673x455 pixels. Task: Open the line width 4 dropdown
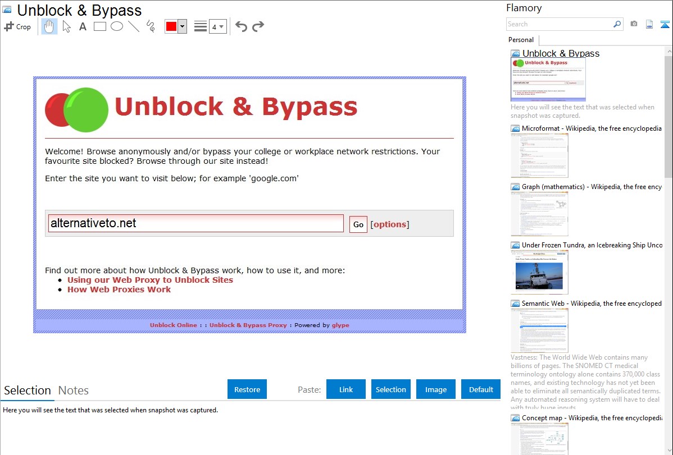point(218,26)
